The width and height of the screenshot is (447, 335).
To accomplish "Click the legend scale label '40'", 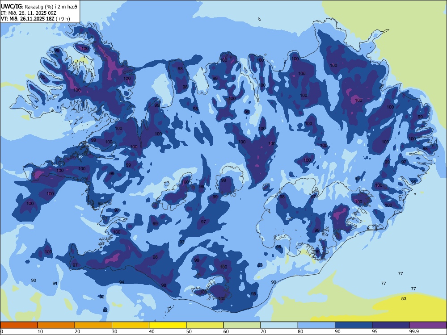I will pyautogui.click(x=152, y=331).
